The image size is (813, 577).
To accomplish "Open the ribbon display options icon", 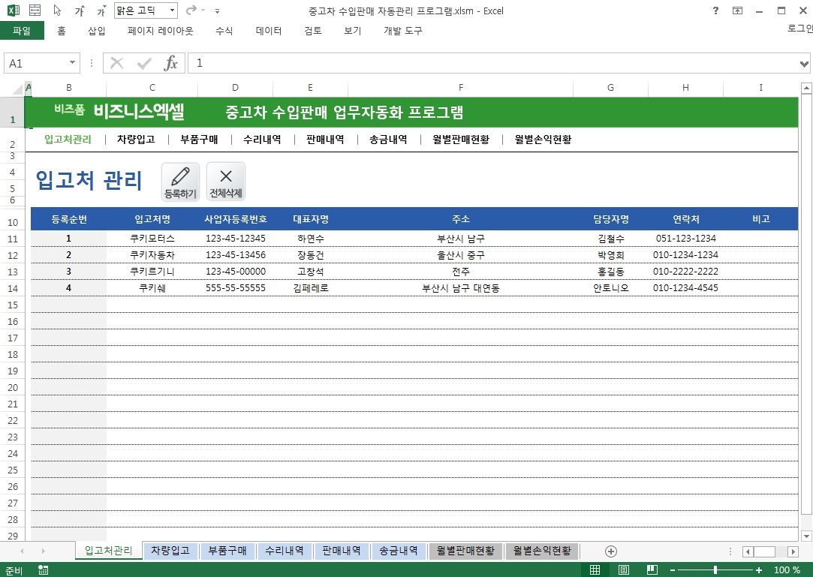I will pyautogui.click(x=738, y=11).
